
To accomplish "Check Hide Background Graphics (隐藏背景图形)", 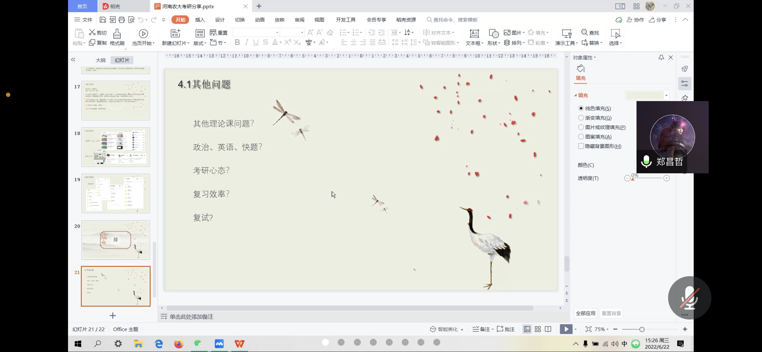I will coord(581,146).
